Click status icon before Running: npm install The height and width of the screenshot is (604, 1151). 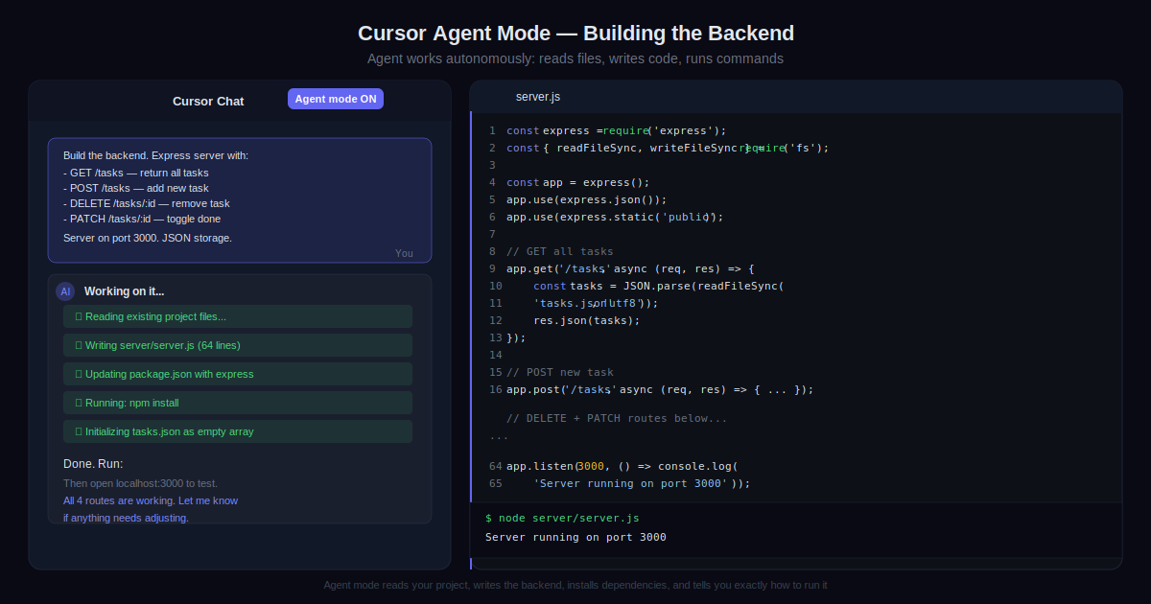(79, 403)
